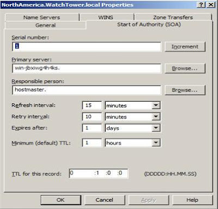This screenshot has width=218, height=209.
Task: Click the Apply button
Action: [149, 200]
